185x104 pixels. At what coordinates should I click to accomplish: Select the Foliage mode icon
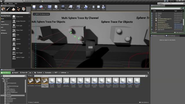pos(18,9)
